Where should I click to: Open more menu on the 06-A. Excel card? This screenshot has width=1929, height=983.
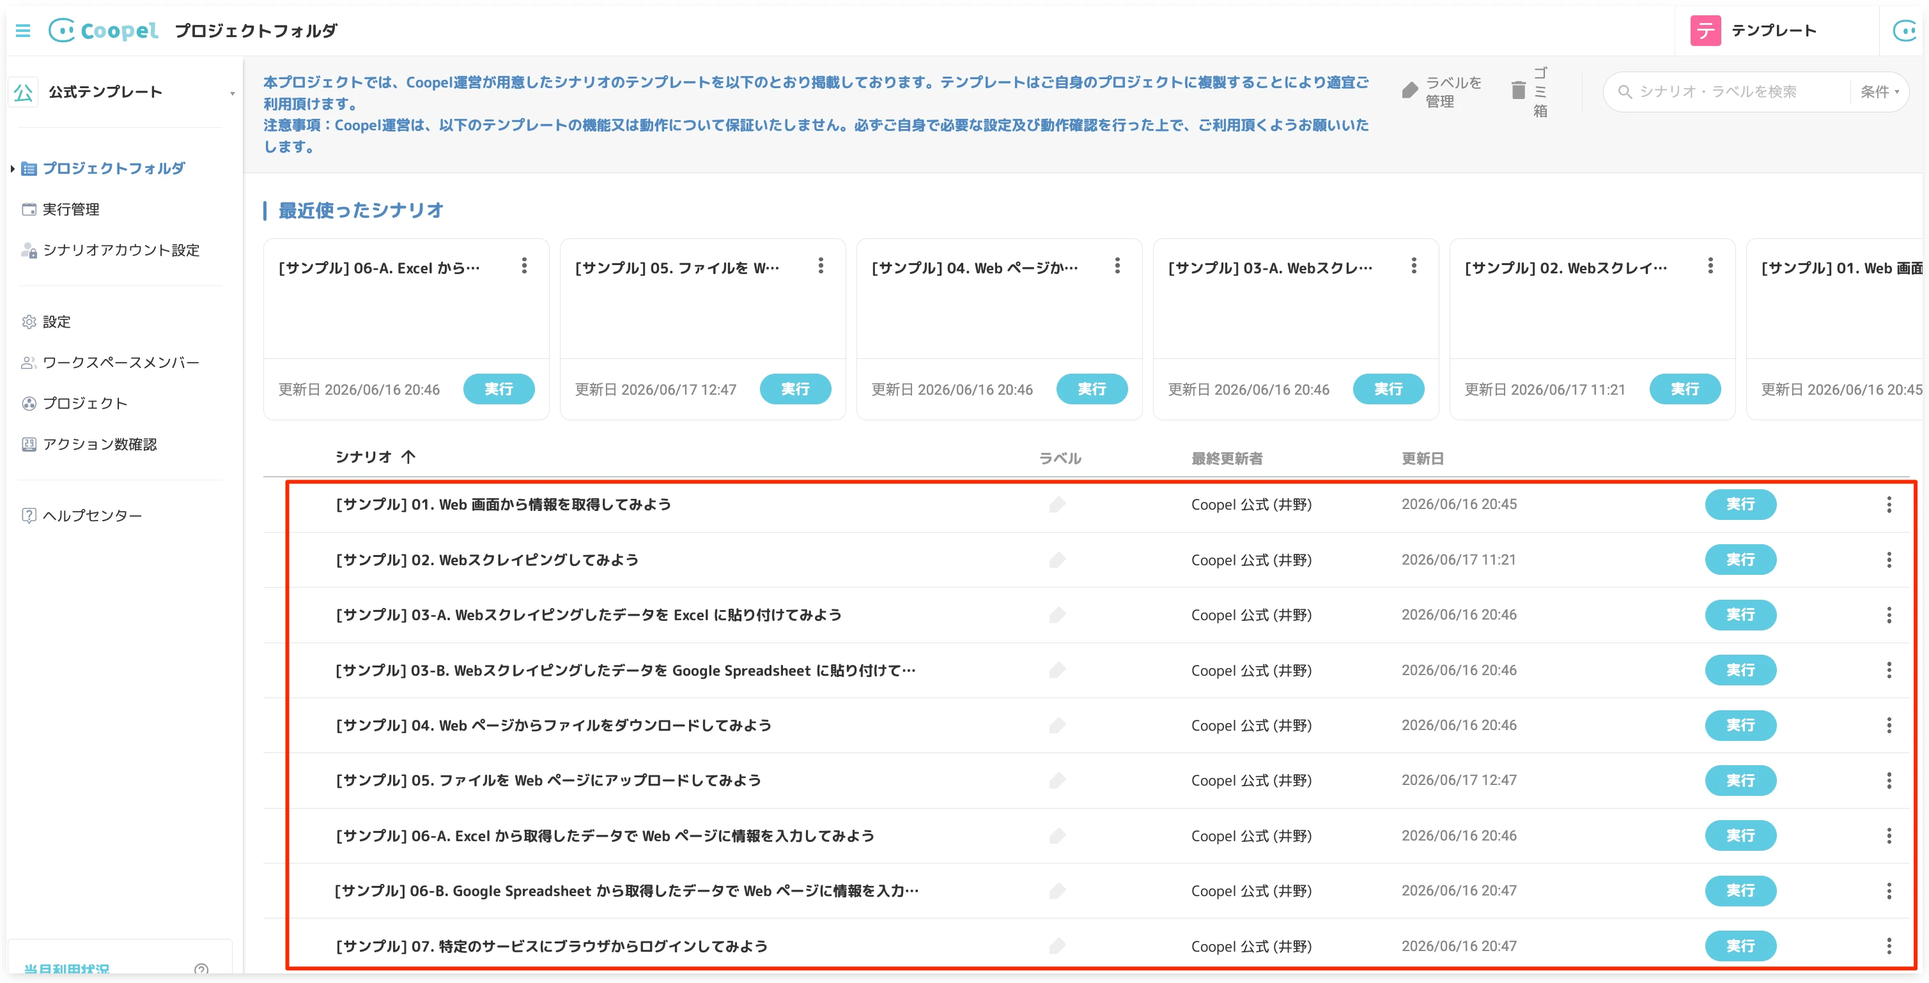tap(524, 266)
